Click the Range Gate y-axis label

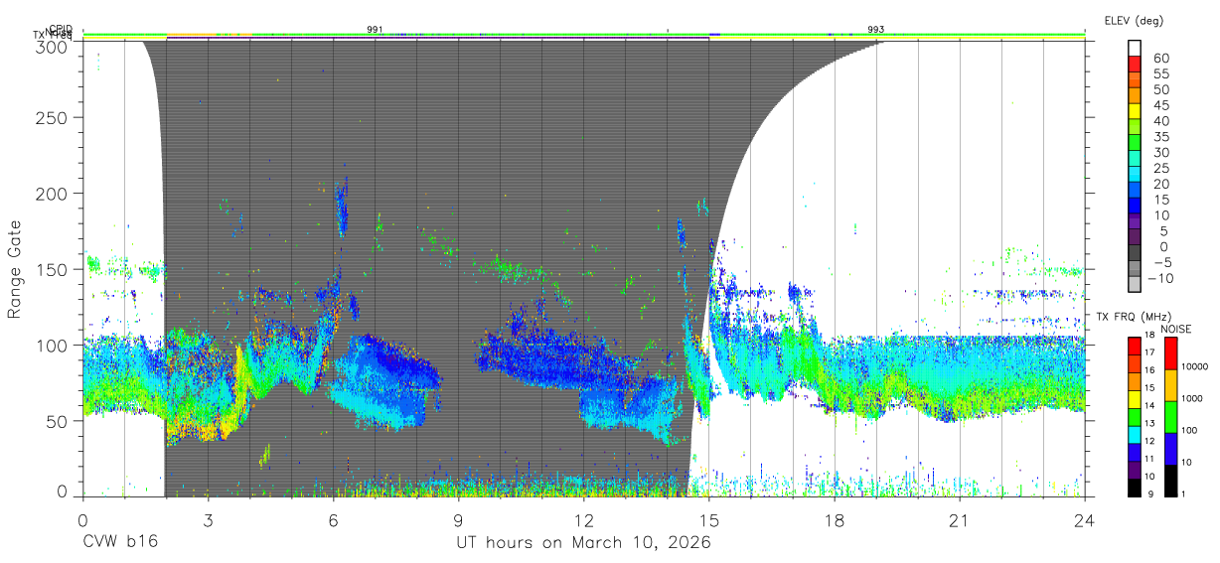[x=15, y=269]
